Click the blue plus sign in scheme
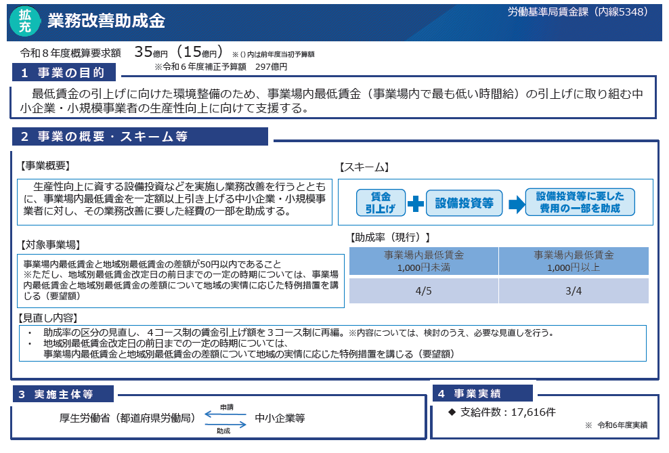The width and height of the screenshot is (669, 453). pyautogui.click(x=416, y=202)
